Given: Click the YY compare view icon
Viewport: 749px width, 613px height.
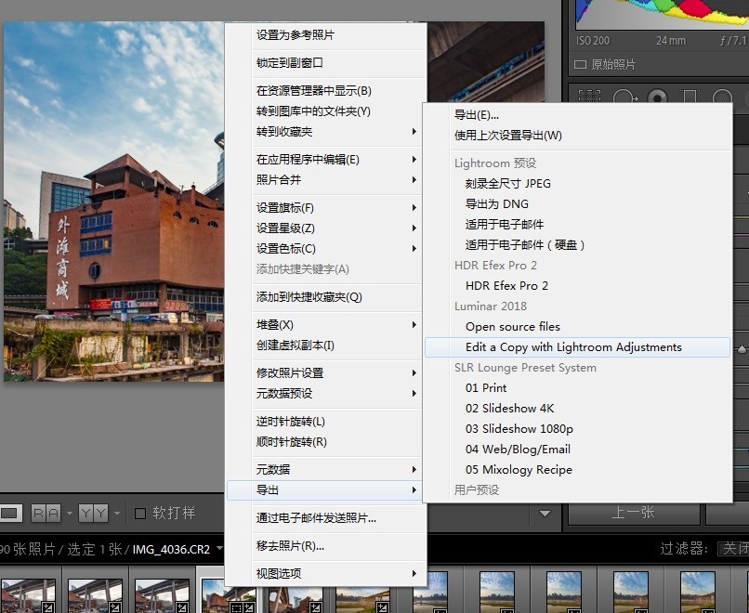Looking at the screenshot, I should tap(93, 513).
